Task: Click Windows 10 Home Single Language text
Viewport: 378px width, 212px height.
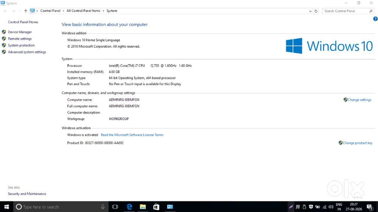Action: click(x=93, y=40)
